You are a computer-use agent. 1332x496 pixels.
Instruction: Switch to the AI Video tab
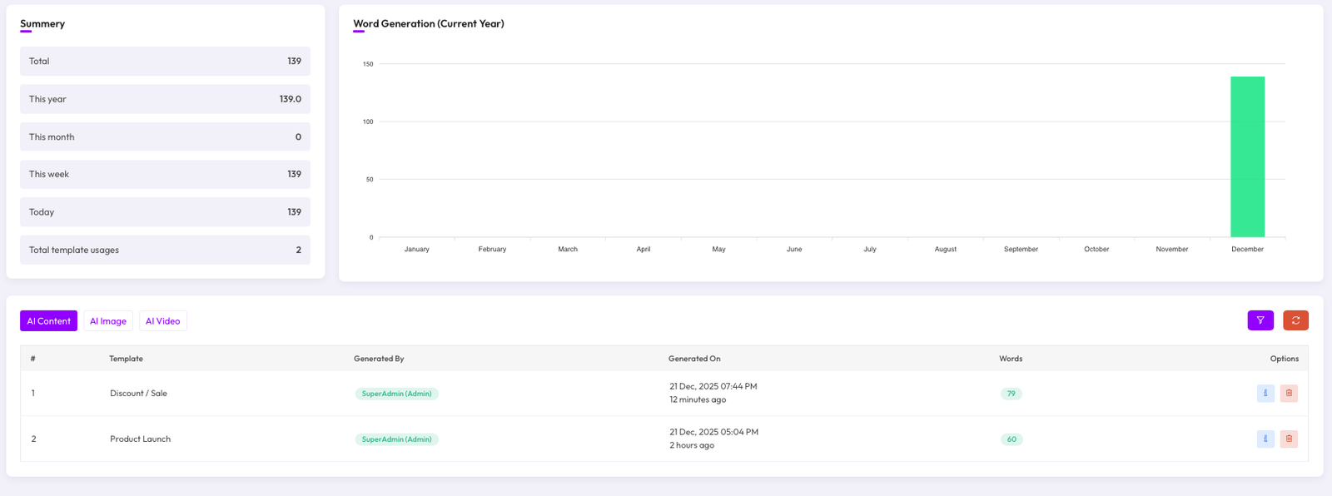[162, 321]
